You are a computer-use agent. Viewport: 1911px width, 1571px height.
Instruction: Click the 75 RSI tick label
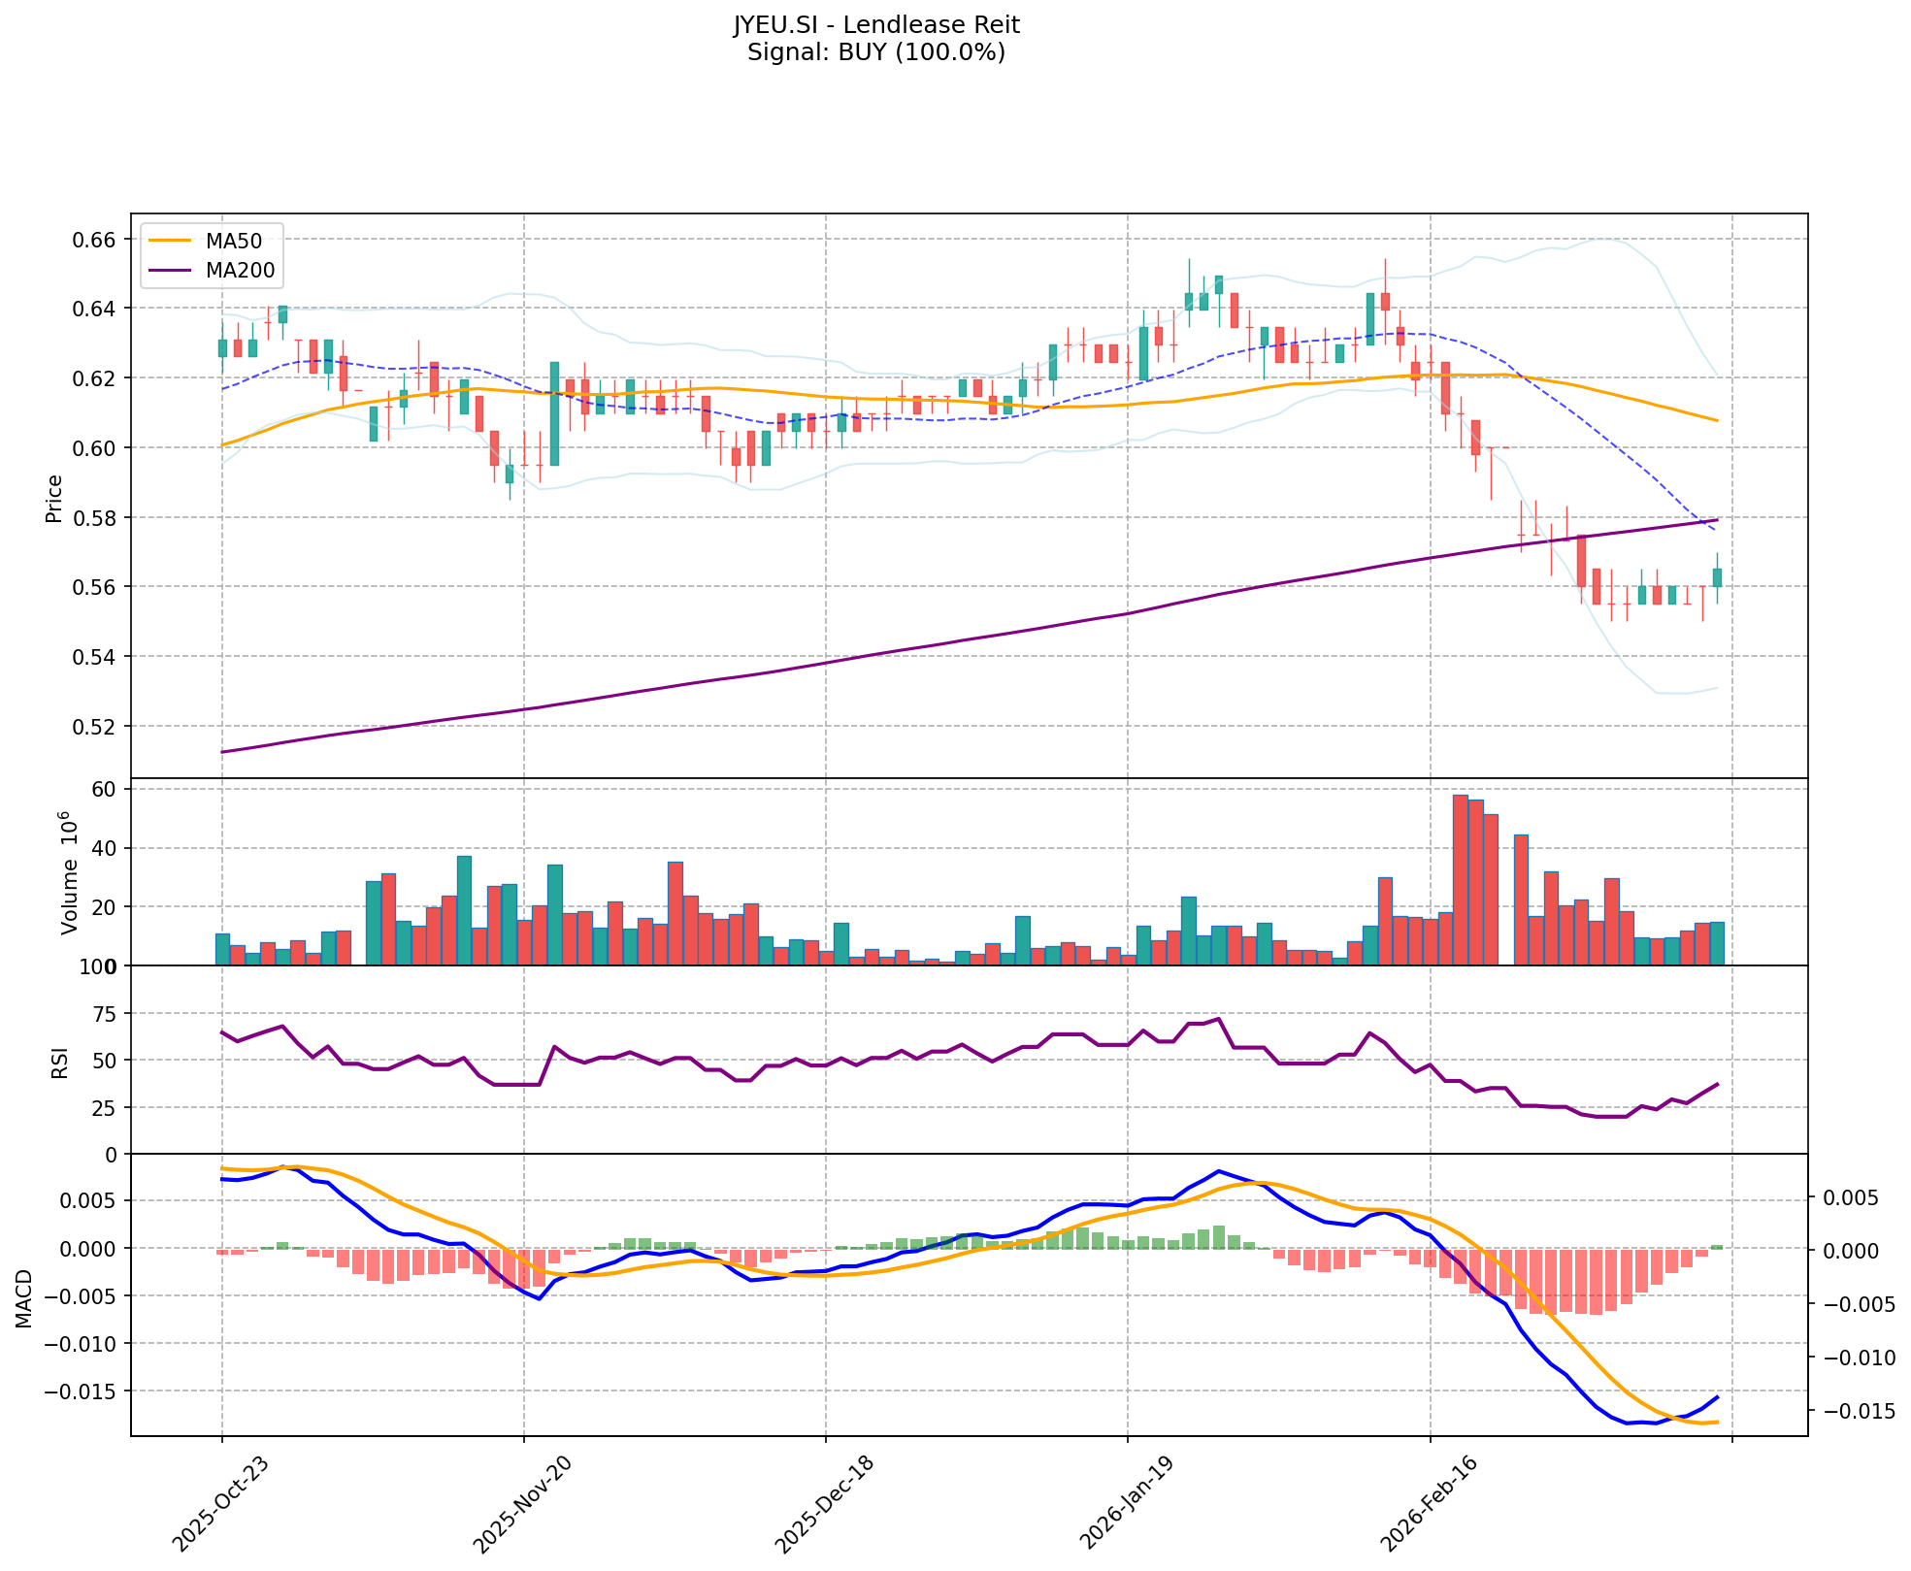click(105, 1014)
